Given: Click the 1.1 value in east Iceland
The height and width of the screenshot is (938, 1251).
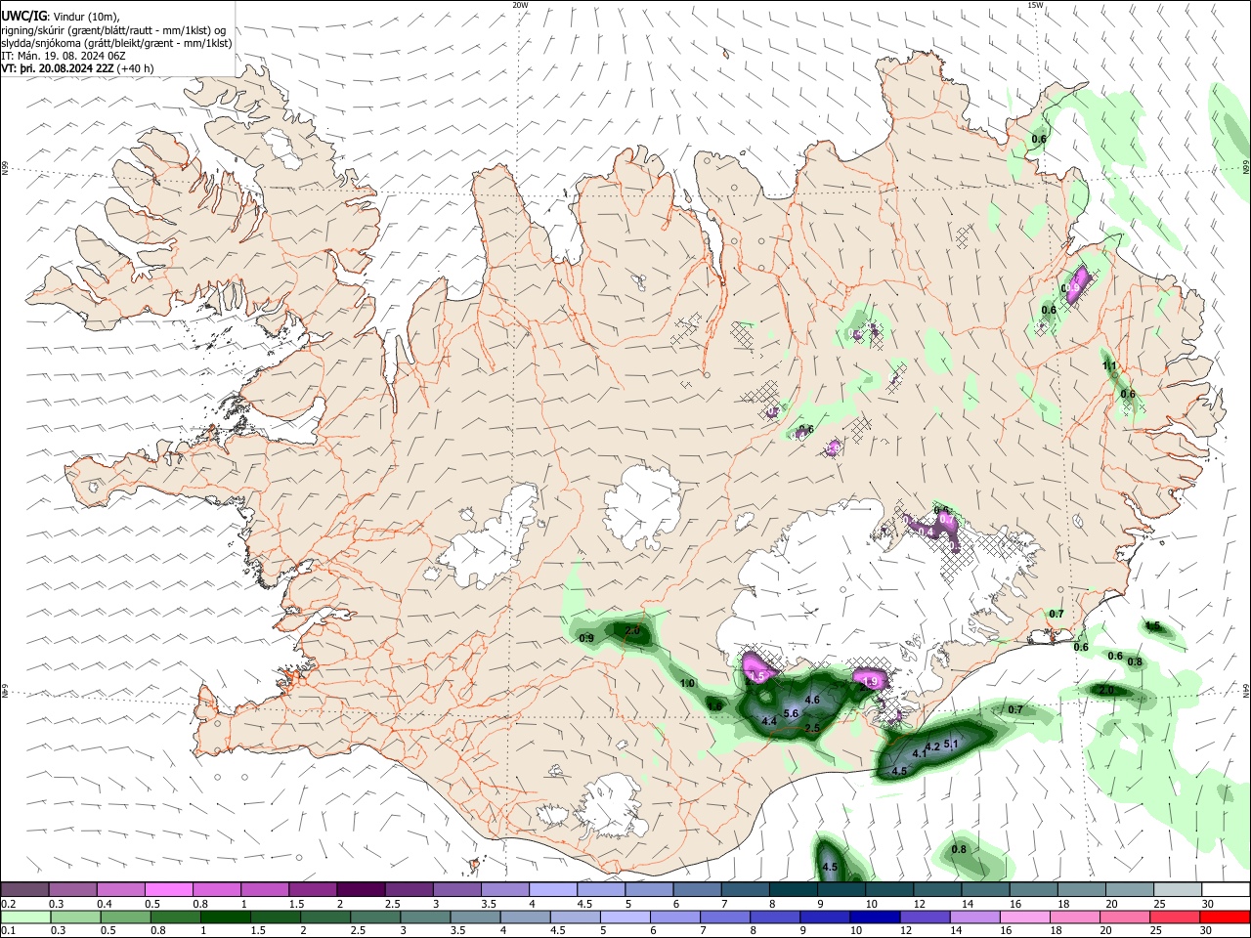Looking at the screenshot, I should click(1109, 365).
